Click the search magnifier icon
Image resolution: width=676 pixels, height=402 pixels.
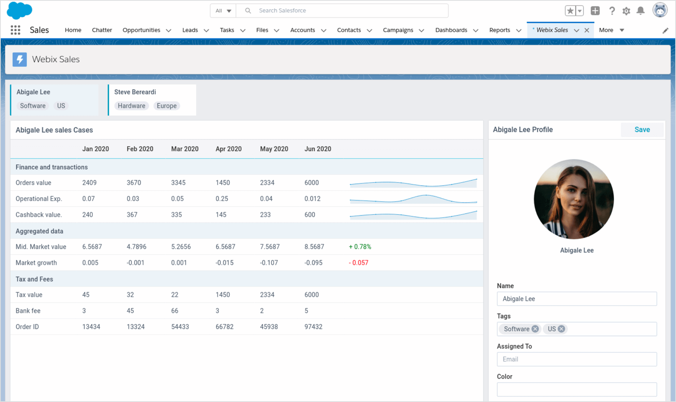[x=248, y=11]
